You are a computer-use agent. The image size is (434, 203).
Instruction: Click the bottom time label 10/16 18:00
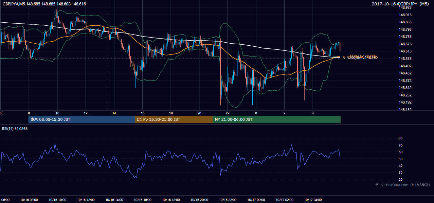(x=171, y=200)
